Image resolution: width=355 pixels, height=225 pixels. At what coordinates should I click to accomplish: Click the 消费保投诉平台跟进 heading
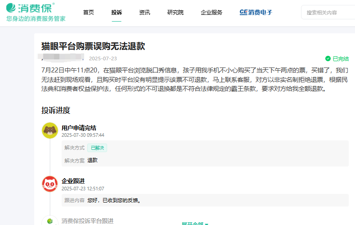[x=87, y=221]
